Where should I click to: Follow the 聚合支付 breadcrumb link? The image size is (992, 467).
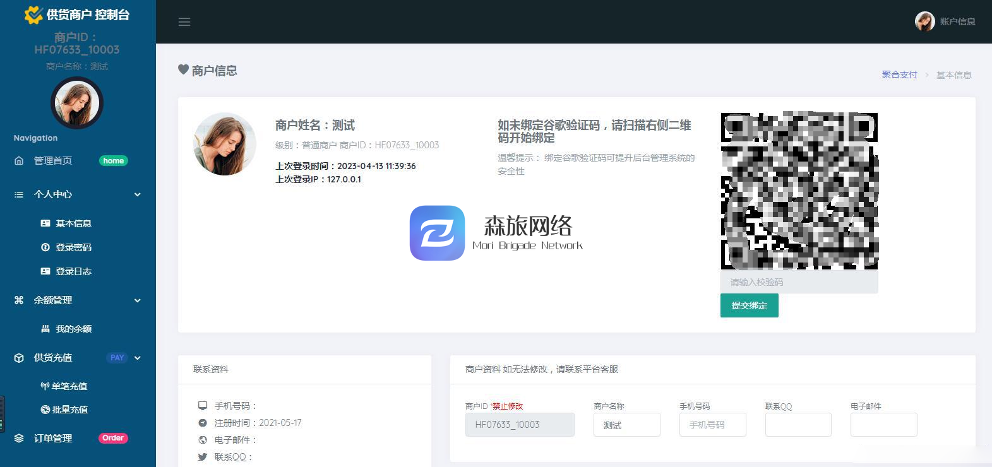[899, 74]
